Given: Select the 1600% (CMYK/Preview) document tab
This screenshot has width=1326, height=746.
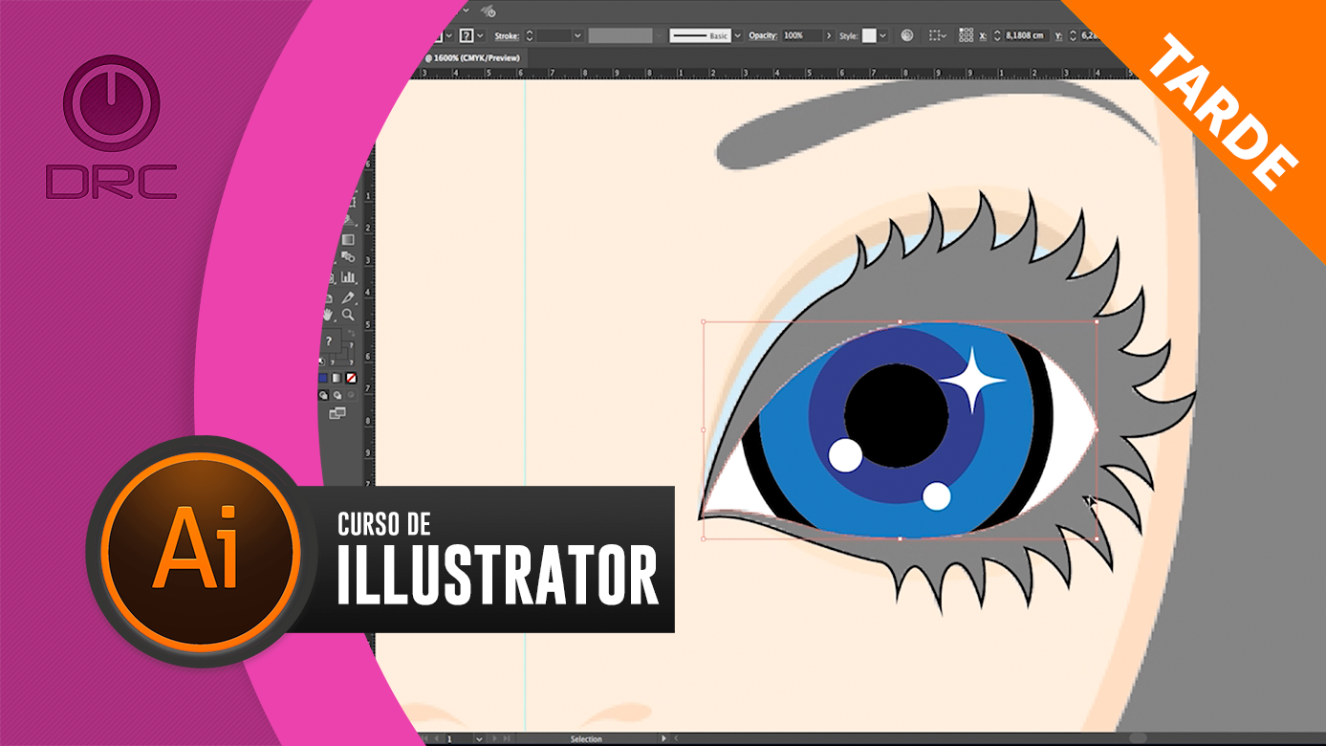Looking at the screenshot, I should click(472, 57).
